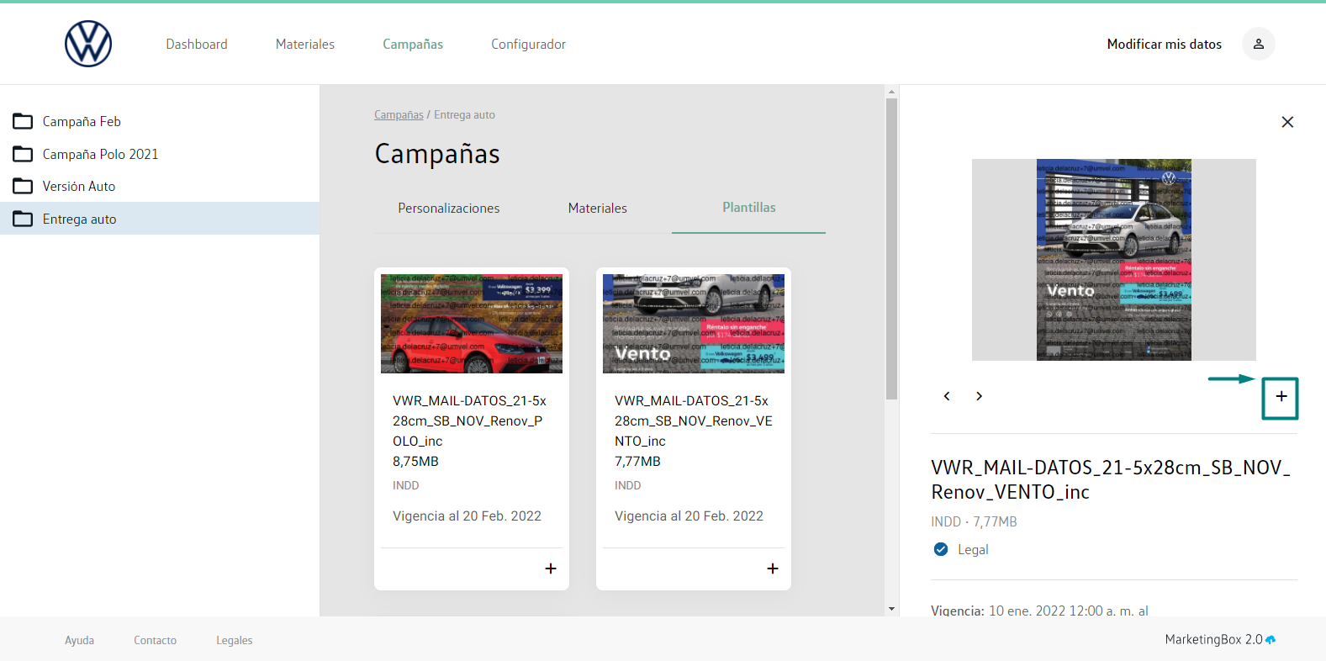Open the Campañas top menu
The height and width of the screenshot is (661, 1326).
413,44
